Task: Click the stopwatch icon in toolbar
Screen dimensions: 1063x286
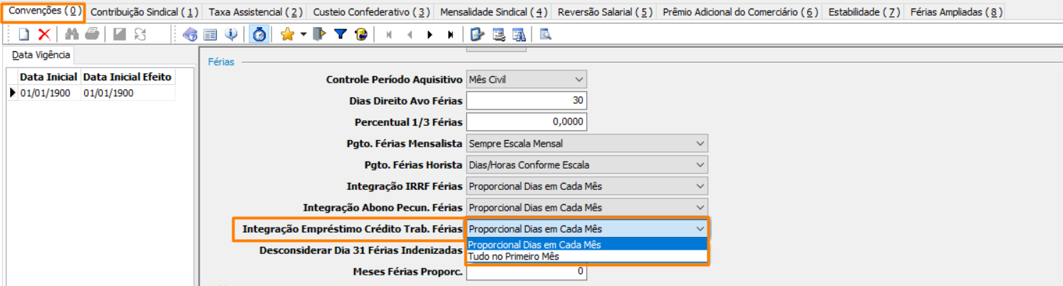Action: (x=259, y=34)
